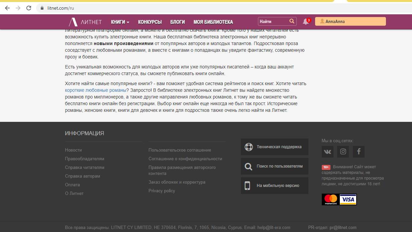Go to Моя библиотека
This screenshot has width=412, height=232.
click(x=213, y=22)
